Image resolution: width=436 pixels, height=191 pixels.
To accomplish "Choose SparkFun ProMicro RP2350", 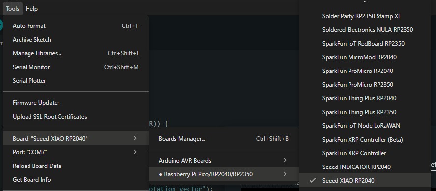I will click(x=365, y=85).
